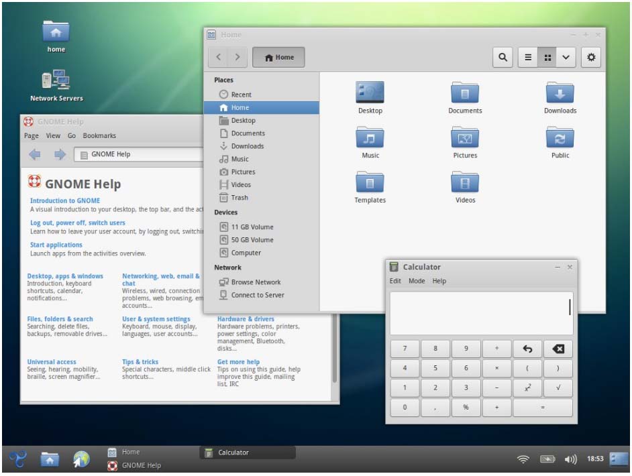632x476 pixels.
Task: Click the Calculator equals button
Action: [x=543, y=408]
